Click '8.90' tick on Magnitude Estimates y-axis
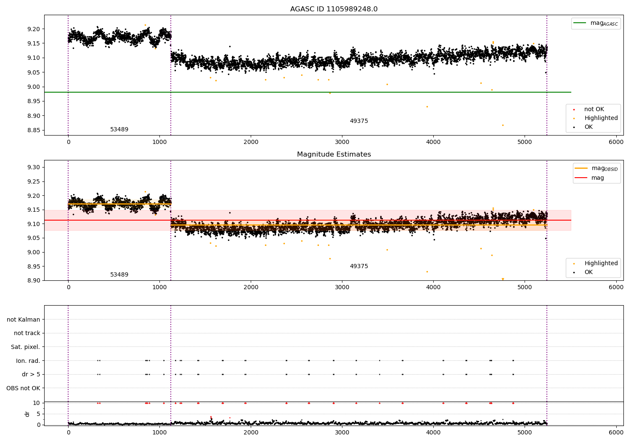The height and width of the screenshot is (442, 631). coord(33,281)
